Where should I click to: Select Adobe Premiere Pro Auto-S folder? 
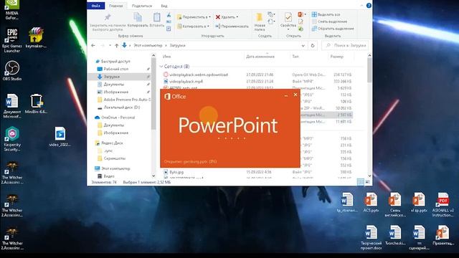pos(123,100)
